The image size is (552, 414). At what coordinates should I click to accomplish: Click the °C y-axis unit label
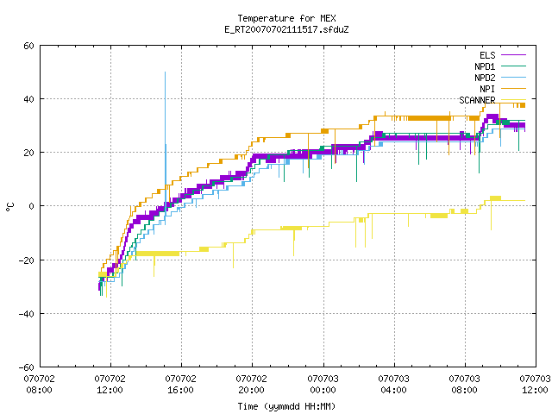[x=9, y=207]
